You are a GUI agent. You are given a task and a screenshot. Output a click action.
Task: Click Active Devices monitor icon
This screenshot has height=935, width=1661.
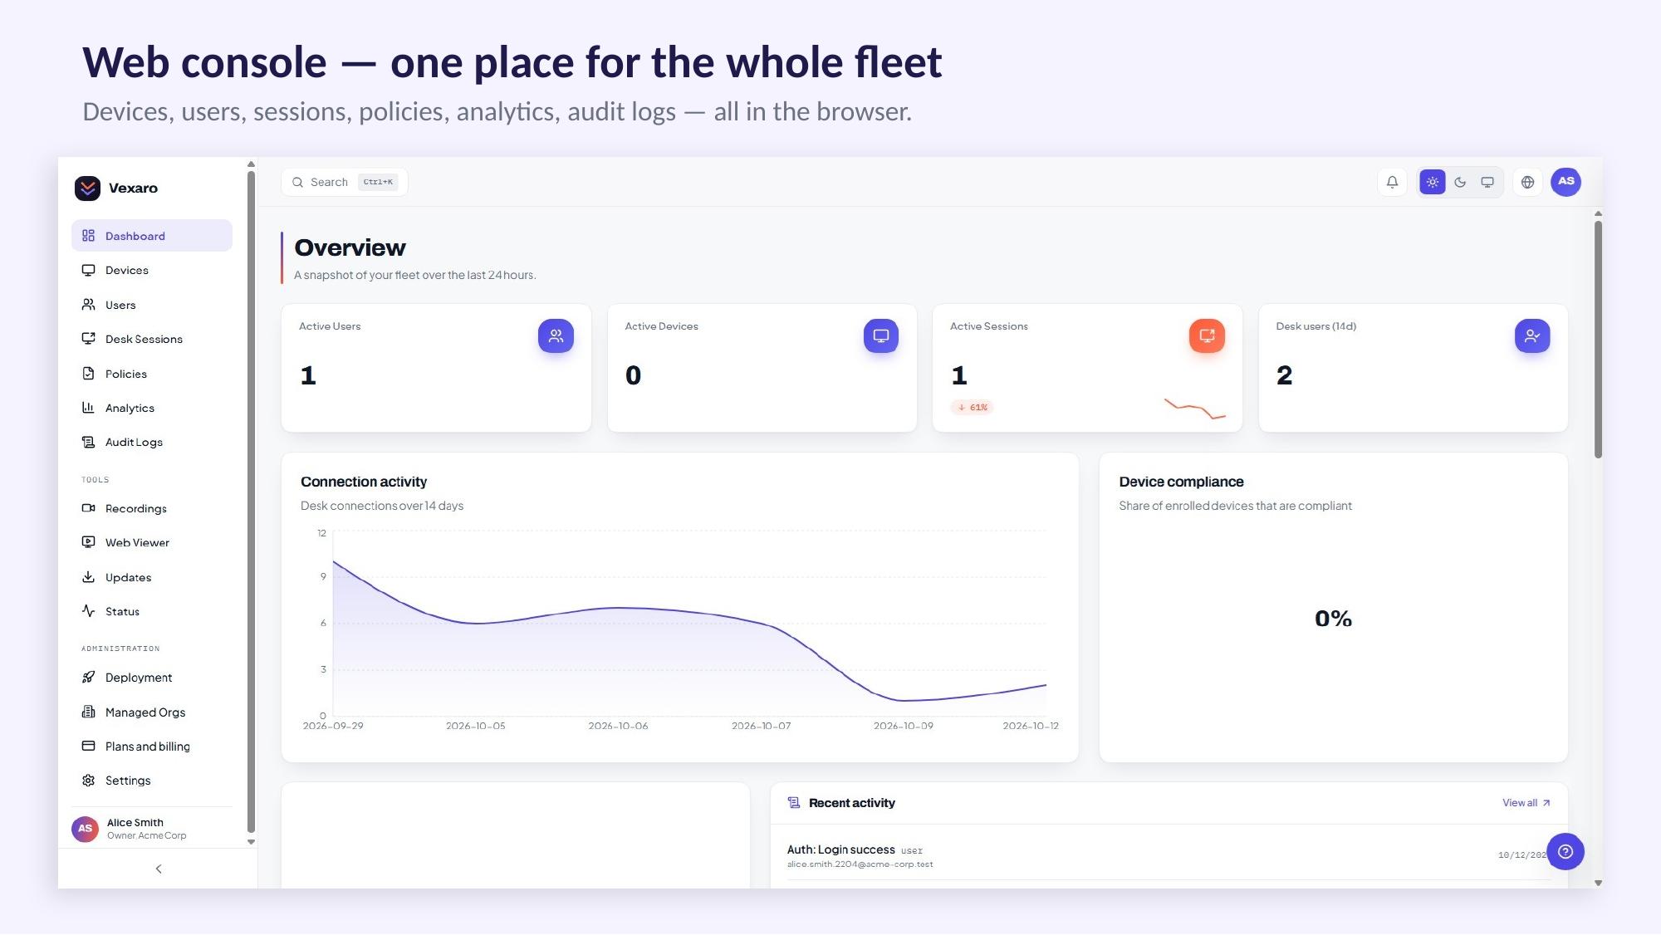(x=881, y=335)
